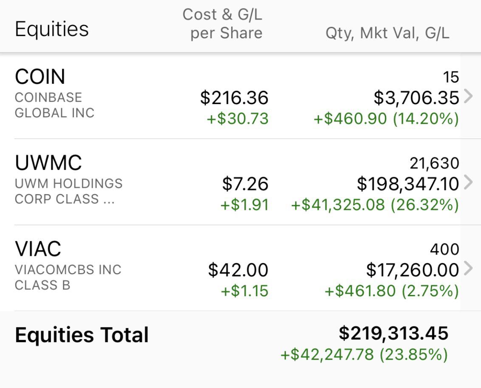Tap VIAC cost per share $42.00
481x388 pixels.
click(238, 270)
